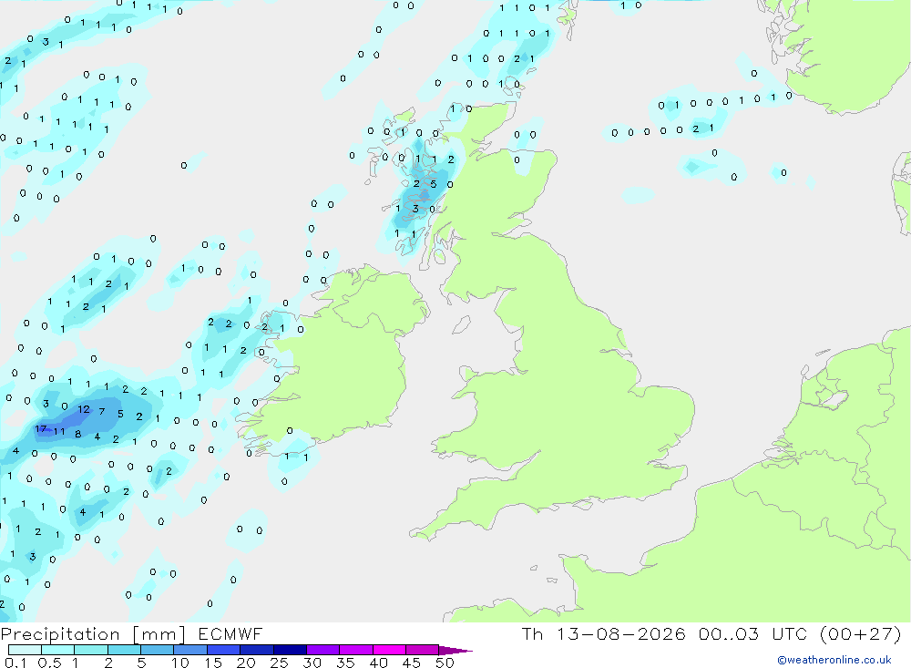Click the 'ECMWF' model label
Viewport: 911px width, 668px height.
point(230,633)
